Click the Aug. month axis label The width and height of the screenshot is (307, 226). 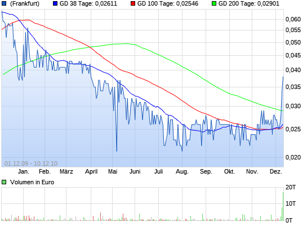pyautogui.click(x=182, y=171)
